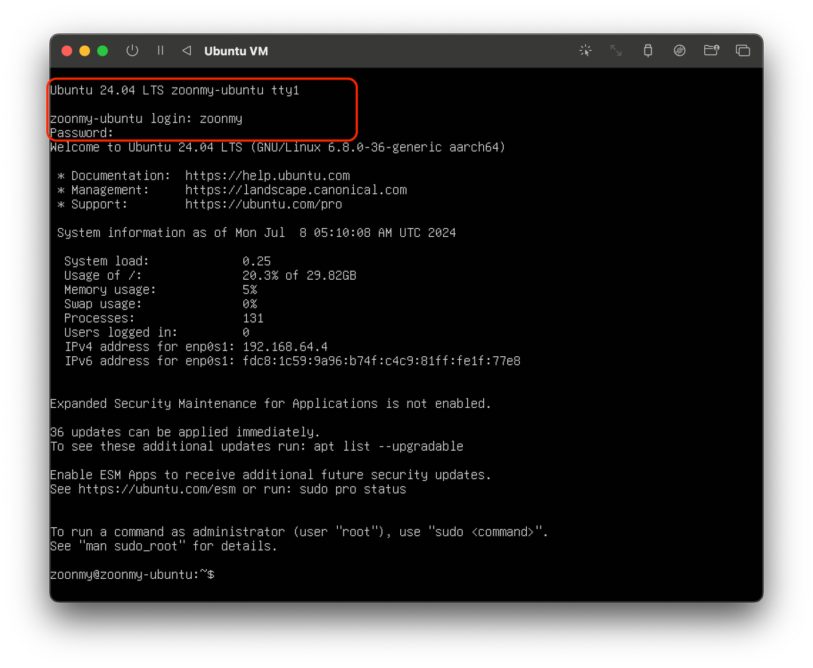Viewport: 813px width, 668px height.
Task: Click the https://ubuntu.com/esm URL
Action: click(x=157, y=489)
